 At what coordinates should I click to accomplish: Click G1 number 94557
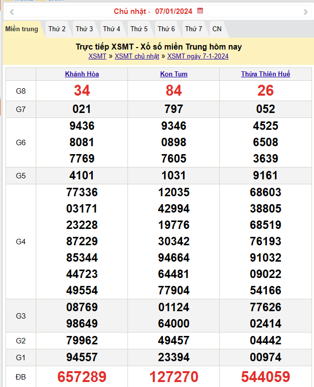tap(82, 357)
